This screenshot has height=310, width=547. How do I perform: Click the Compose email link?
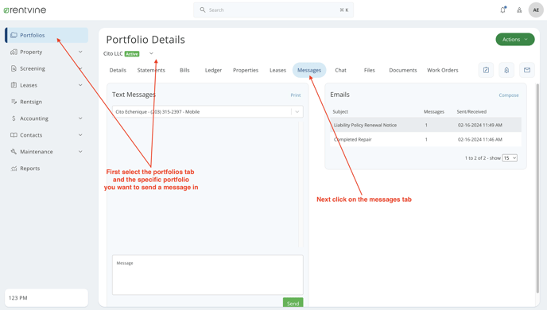tap(509, 95)
